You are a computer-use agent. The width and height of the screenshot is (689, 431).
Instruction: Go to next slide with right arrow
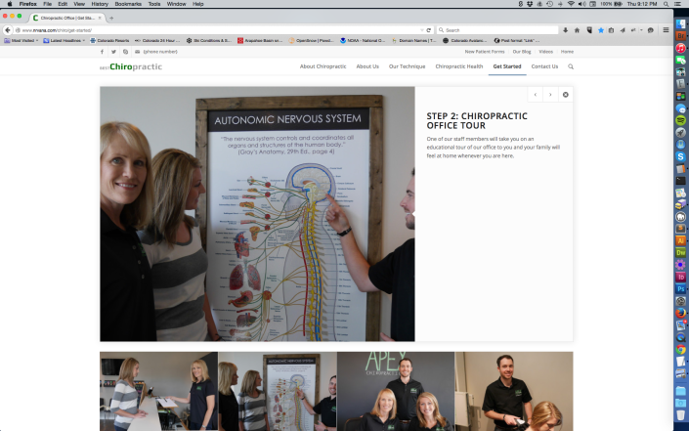[550, 95]
